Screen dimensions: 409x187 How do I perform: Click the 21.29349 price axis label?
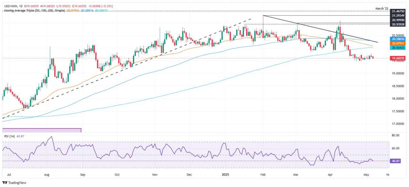[398, 15]
